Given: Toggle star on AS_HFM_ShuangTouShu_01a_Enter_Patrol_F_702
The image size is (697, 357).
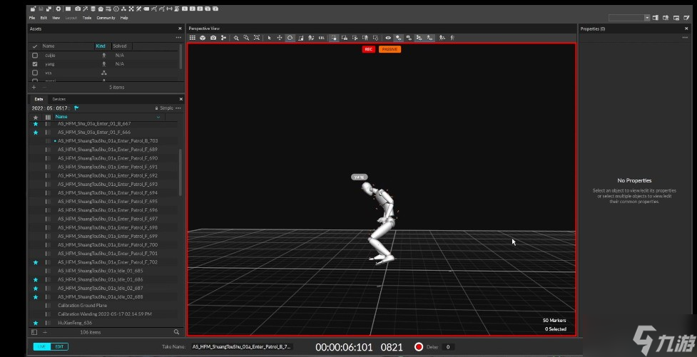Looking at the screenshot, I should click(x=36, y=262).
